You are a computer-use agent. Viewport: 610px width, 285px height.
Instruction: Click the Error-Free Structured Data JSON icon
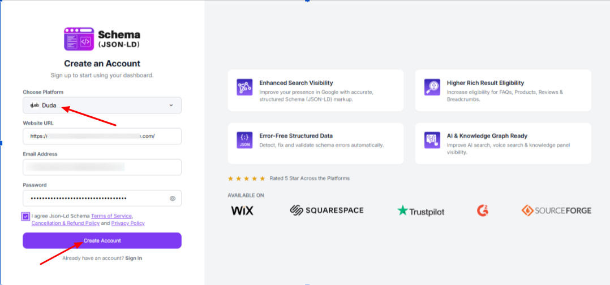(x=244, y=141)
